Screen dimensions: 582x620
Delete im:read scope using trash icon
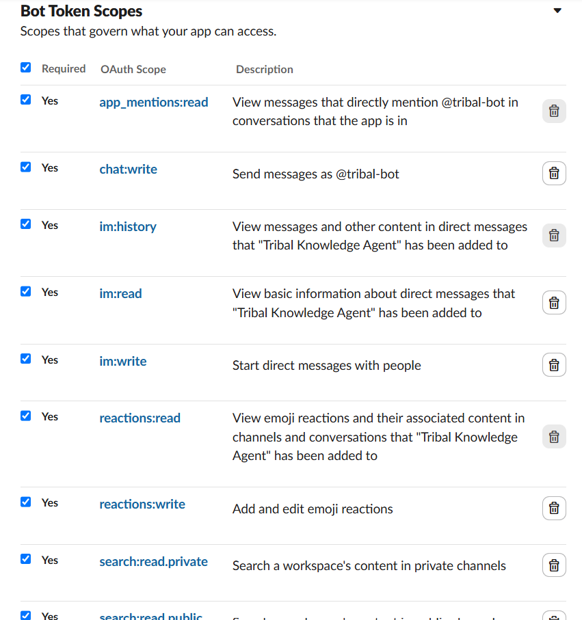[554, 303]
